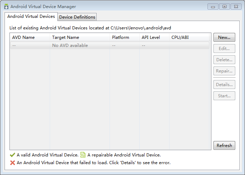Click the AVD location path text

click(141, 28)
